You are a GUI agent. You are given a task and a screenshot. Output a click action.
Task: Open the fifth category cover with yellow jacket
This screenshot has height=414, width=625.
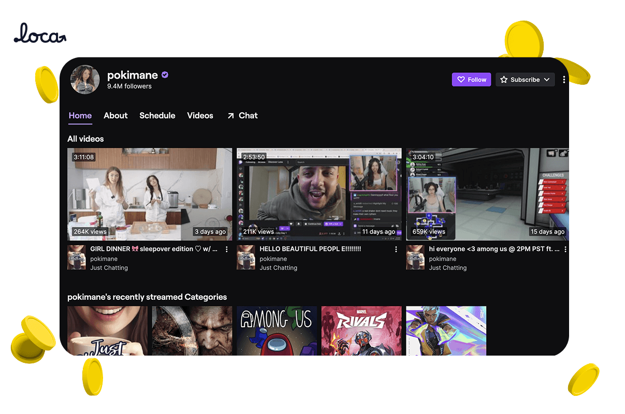tap(446, 331)
